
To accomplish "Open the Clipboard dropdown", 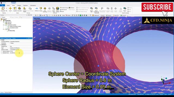I will click(x=96, y=15).
